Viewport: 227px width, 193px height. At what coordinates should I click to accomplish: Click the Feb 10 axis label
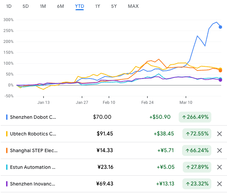[x=109, y=102]
